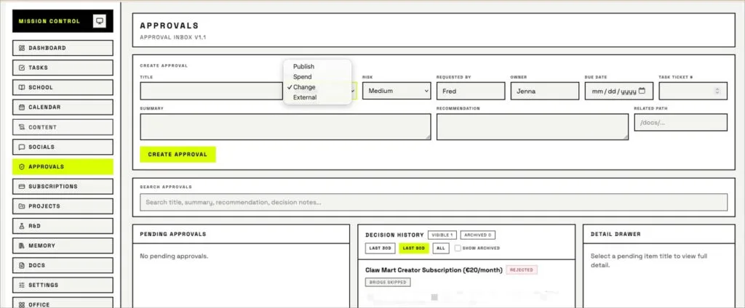Viewport: 745px width, 308px height.
Task: Open Claw Mart Creator Subscription entry
Action: (434, 270)
